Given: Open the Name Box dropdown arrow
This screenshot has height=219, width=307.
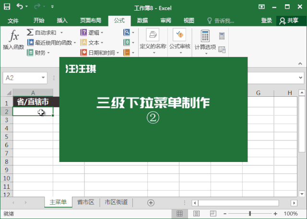Looking at the screenshot, I should pyautogui.click(x=43, y=78).
